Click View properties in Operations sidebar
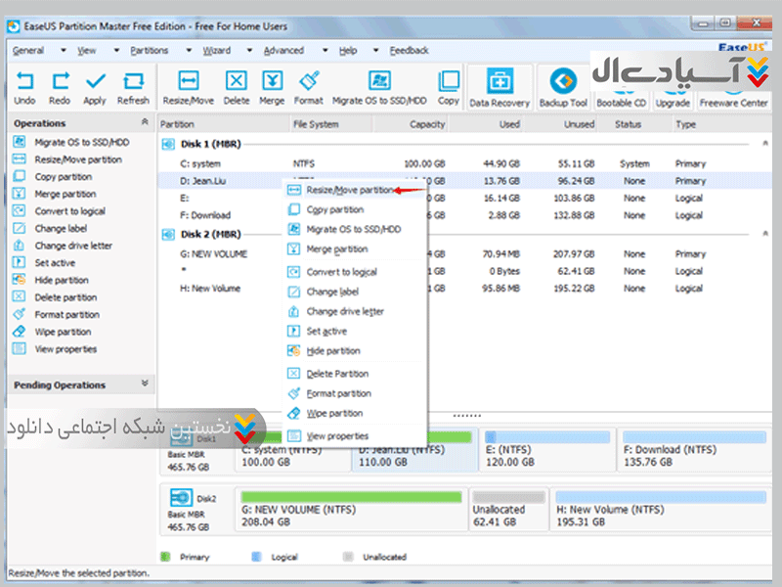 click(x=65, y=349)
